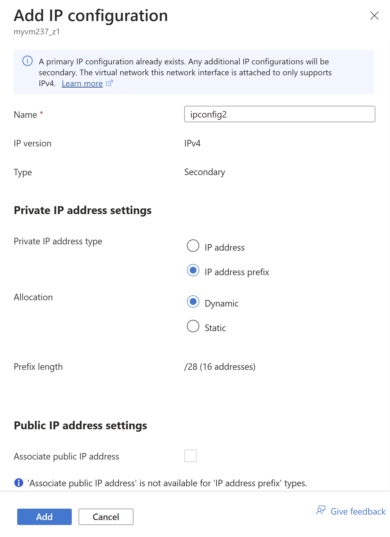Click the external link icon beside Learn more
This screenshot has width=390, height=537.
[x=109, y=83]
